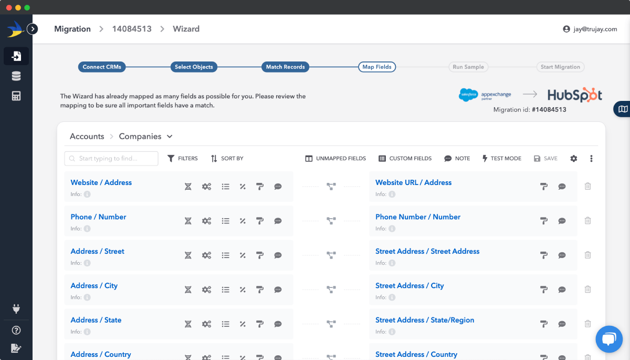Show Custom Fields
Screen dimensions: 630x360
pyautogui.click(x=405, y=158)
